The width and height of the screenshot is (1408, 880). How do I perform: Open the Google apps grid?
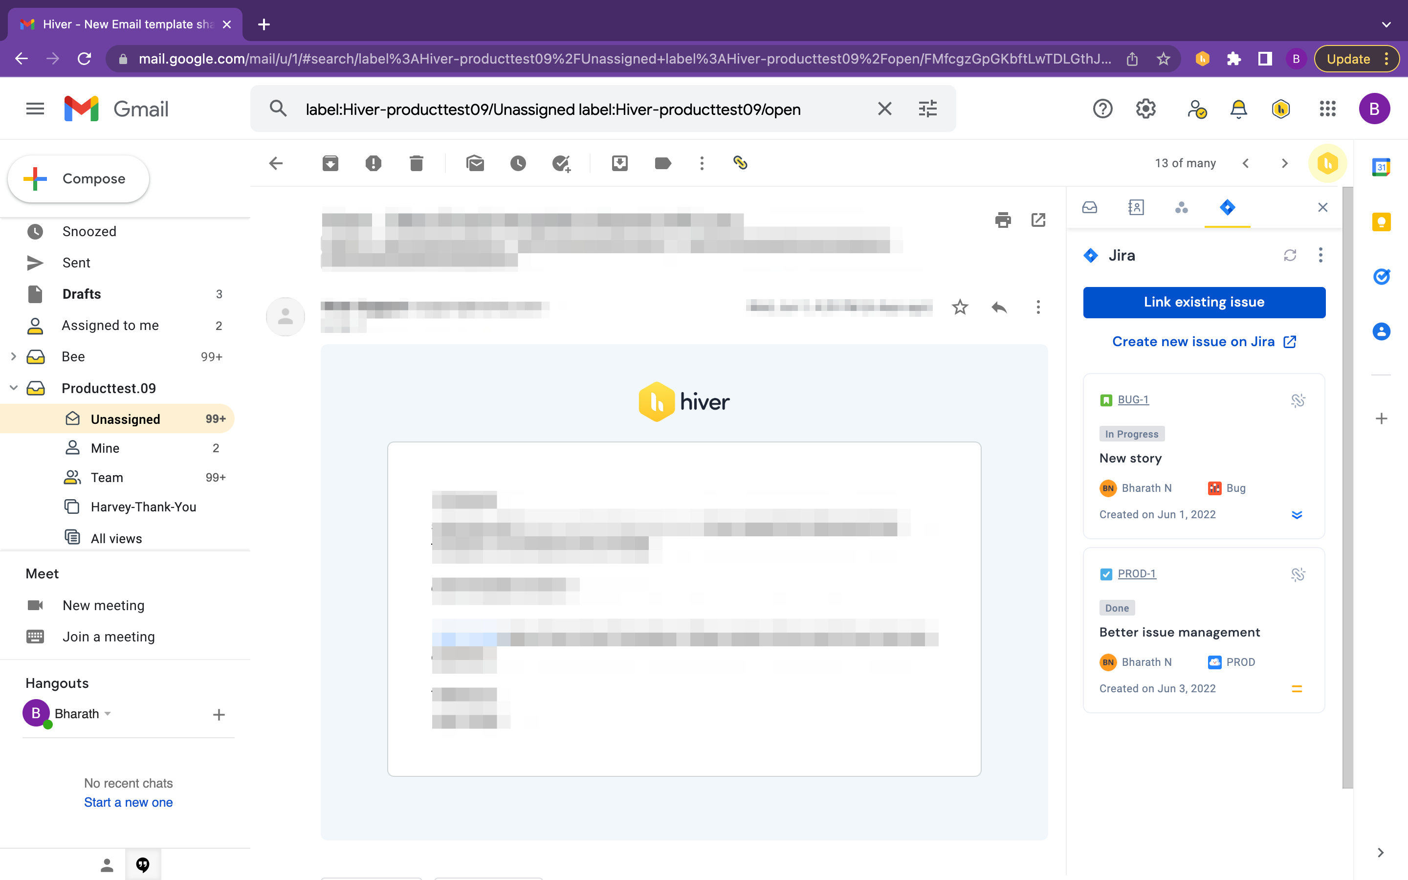(1327, 109)
